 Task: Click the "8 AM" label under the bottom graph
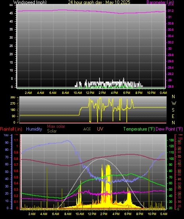[68, 214]
